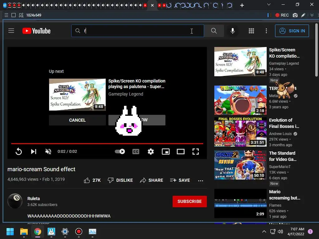Skip to the next video

pyautogui.click(x=34, y=152)
